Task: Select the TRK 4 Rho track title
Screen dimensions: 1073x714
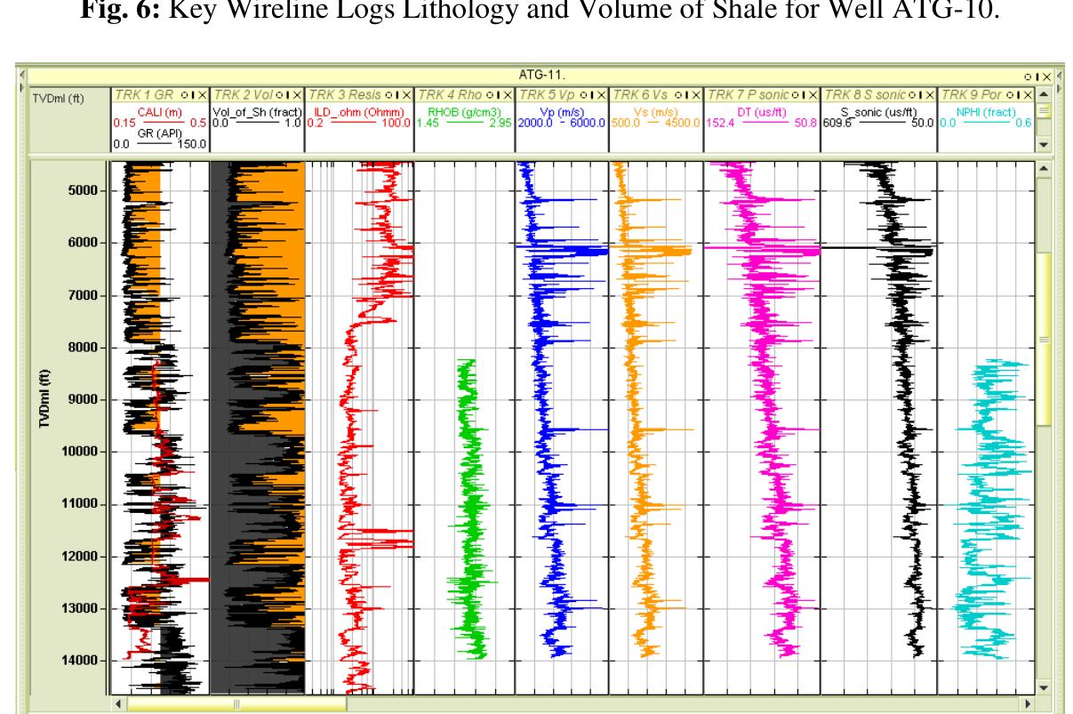Action: point(450,94)
